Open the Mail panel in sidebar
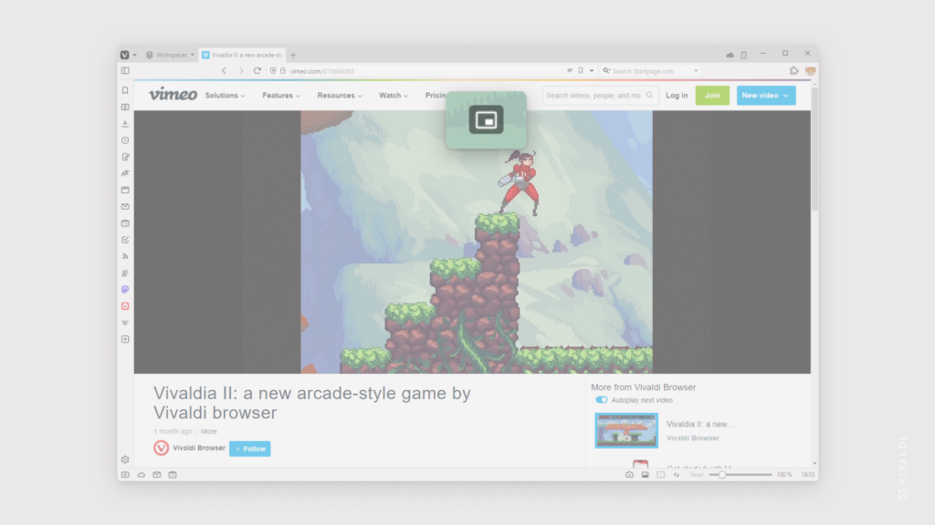The image size is (935, 525). click(125, 207)
